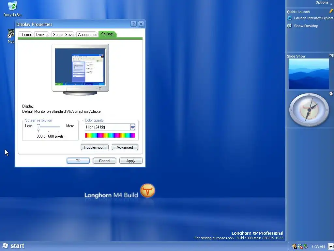
Task: Click the screen resolution slider handle
Action: [38, 127]
